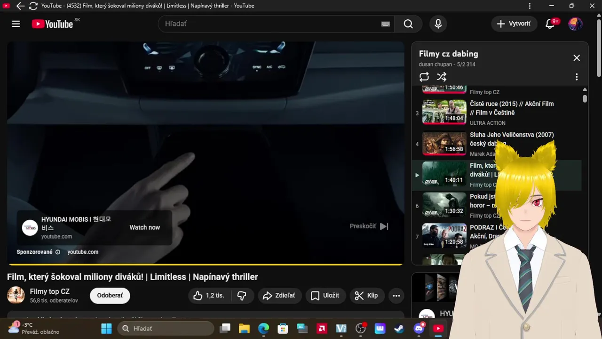602x339 pixels.
Task: Reload the page with refresh icon
Action: pos(33,6)
